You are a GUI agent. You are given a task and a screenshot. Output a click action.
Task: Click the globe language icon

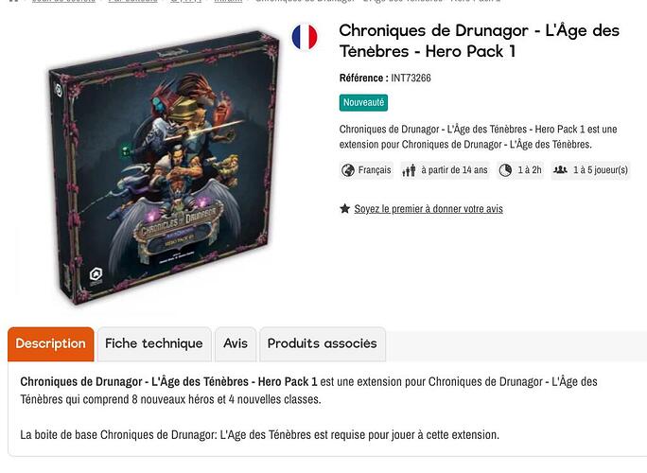pos(348,170)
